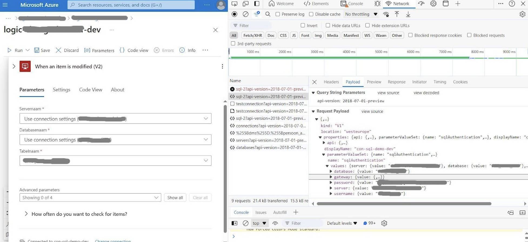Click view decoded link
Image resolution: width=528 pixels, height=242 pixels.
tap(426, 93)
